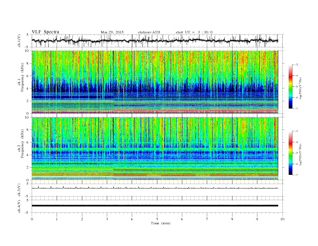Click the "-3" tick on upper colorbar
This screenshot has height=246, width=318.
296,65
